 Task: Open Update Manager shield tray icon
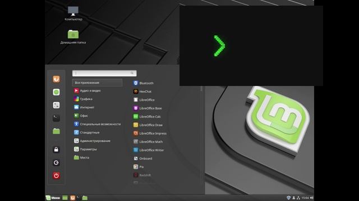(x=288, y=198)
